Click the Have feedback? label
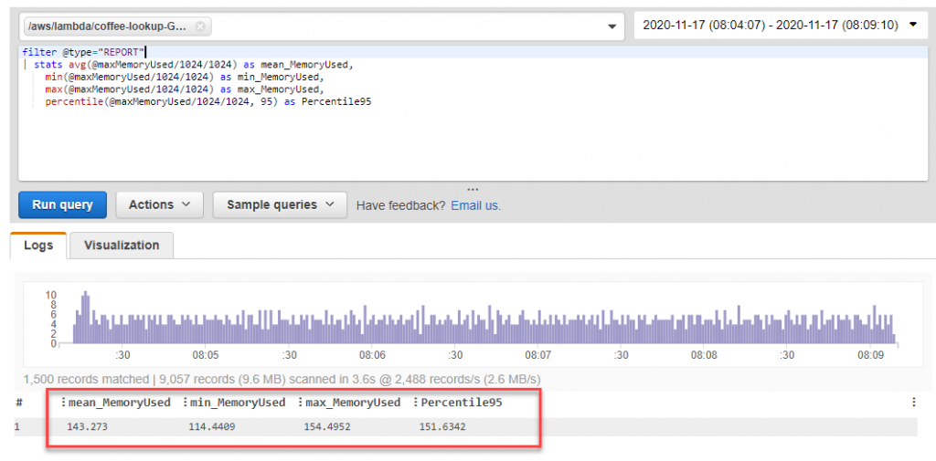 point(400,205)
